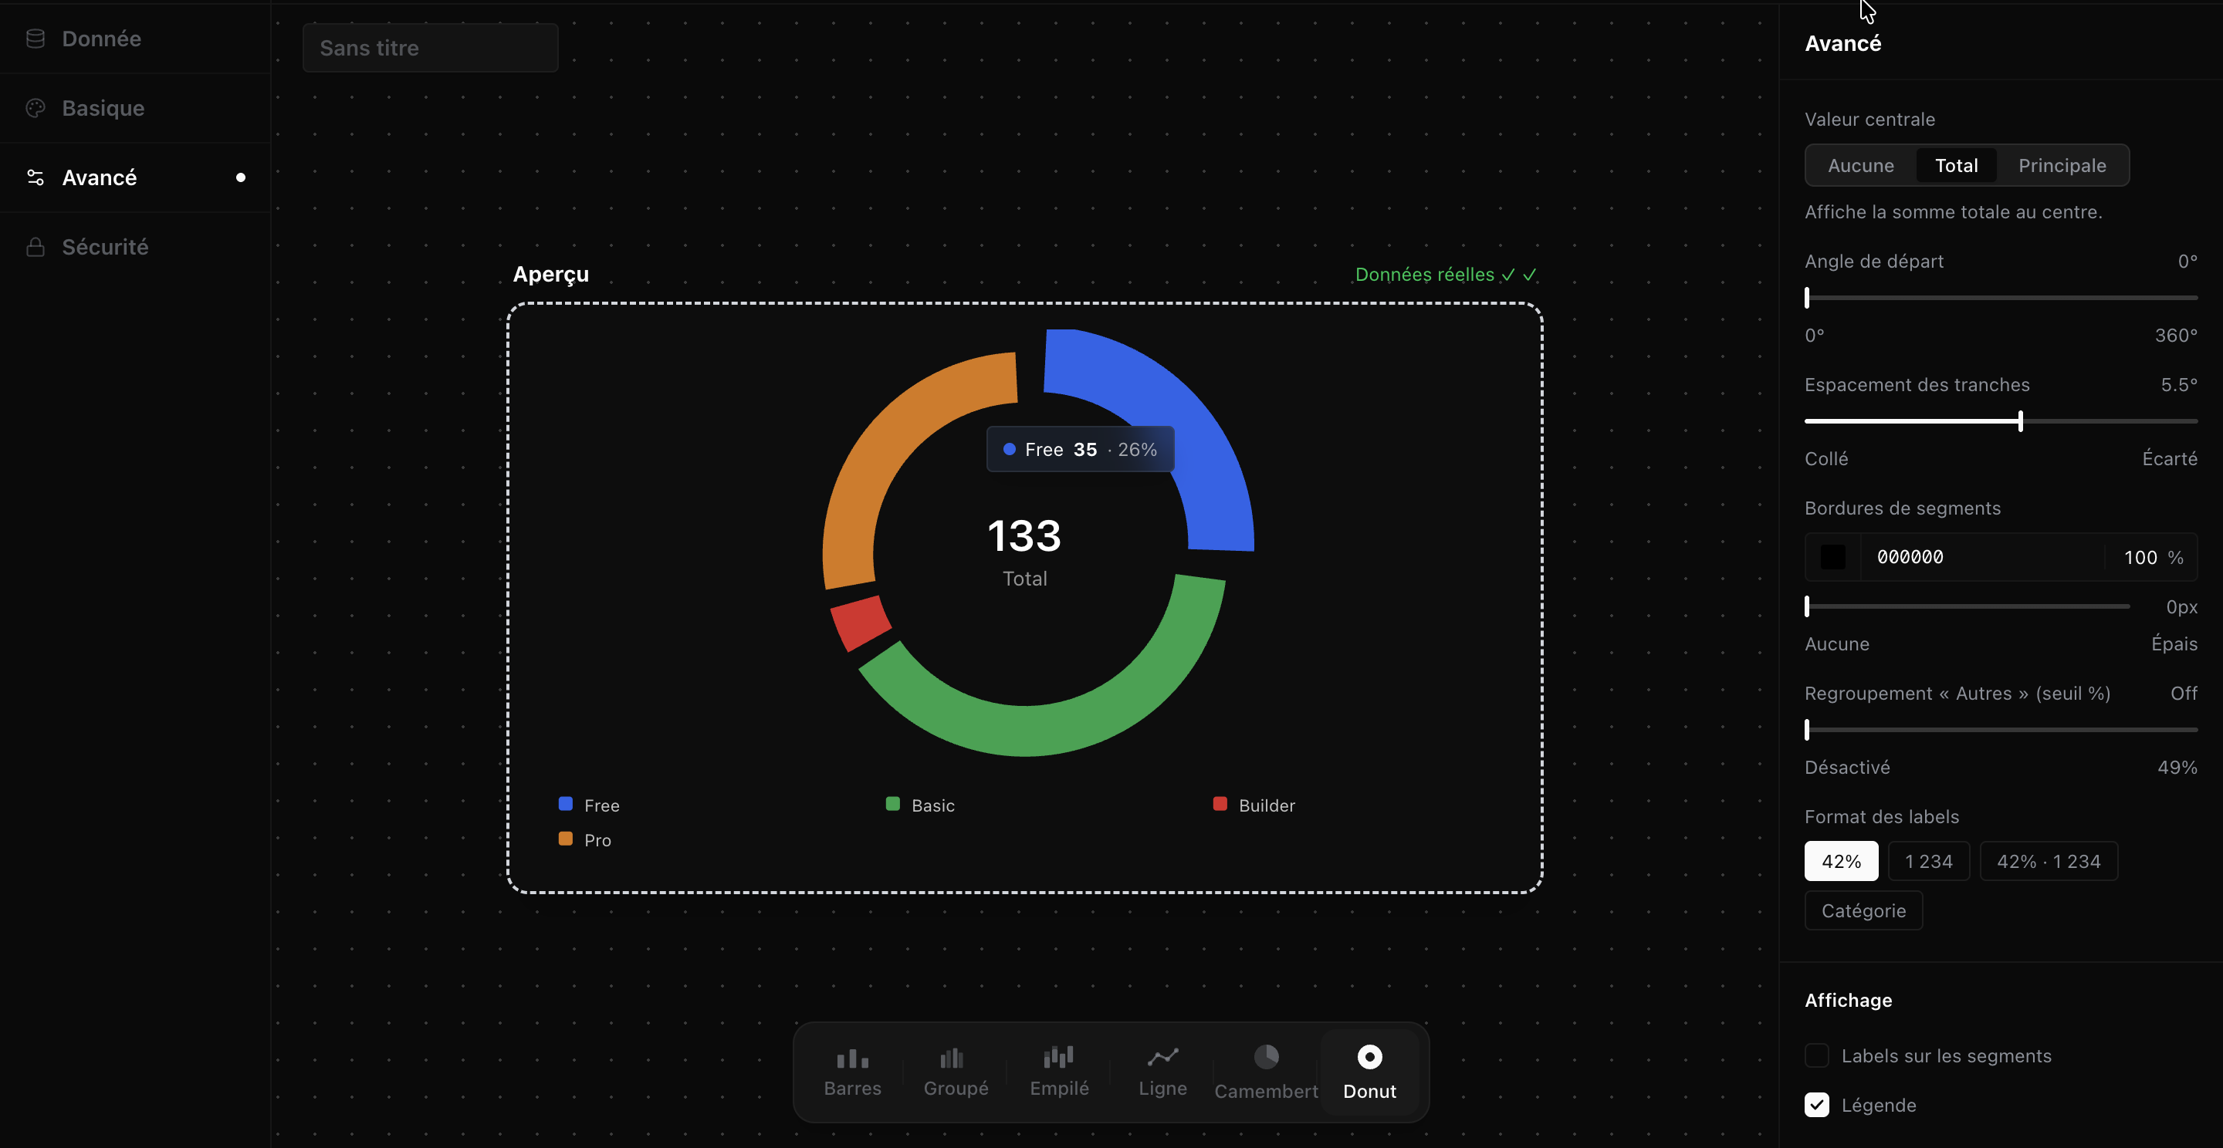The height and width of the screenshot is (1148, 2223).
Task: Select the Donut chart type icon
Action: click(x=1369, y=1056)
